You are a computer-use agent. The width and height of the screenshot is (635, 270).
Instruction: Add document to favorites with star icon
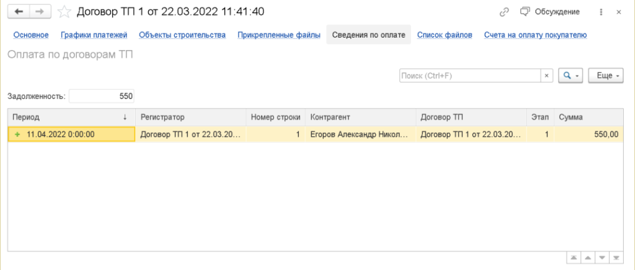(x=64, y=12)
